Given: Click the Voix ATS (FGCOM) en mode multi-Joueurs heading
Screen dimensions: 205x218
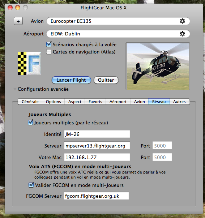Looking at the screenshot, I should [x=80, y=166].
